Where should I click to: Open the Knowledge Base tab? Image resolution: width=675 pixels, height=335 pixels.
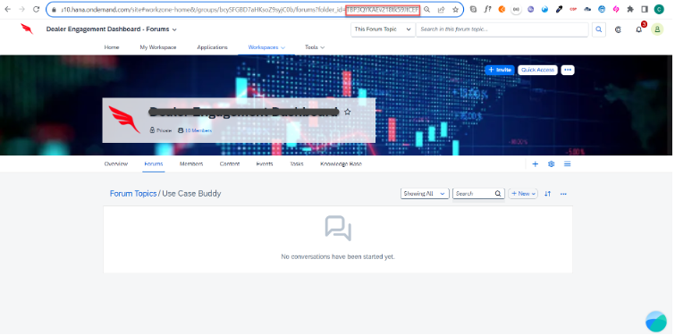coord(341,163)
